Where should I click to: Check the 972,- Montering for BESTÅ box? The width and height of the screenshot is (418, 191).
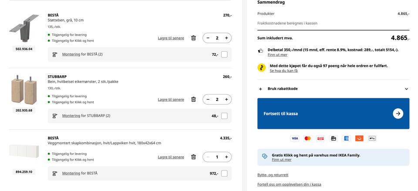[x=224, y=174]
